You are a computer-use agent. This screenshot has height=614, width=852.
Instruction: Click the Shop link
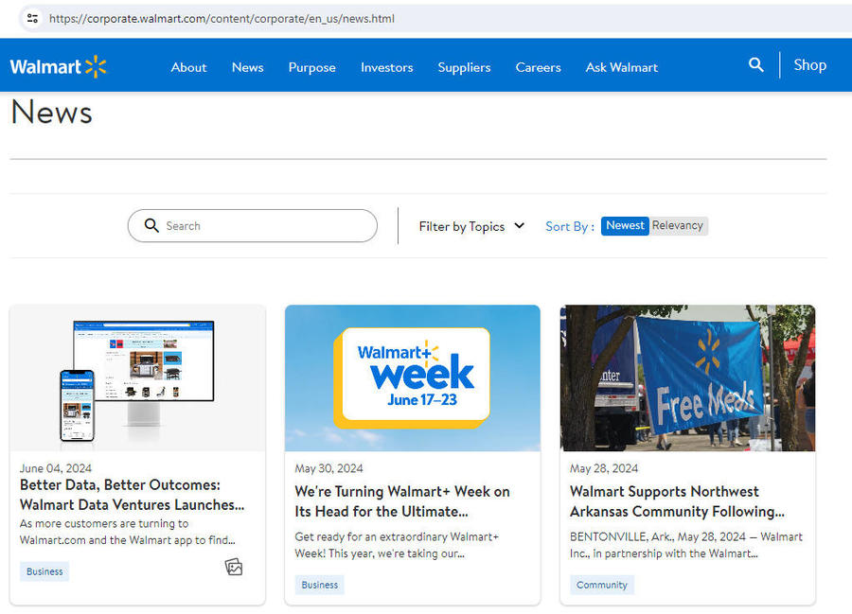tap(809, 65)
